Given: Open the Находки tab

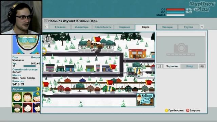Looking at the screenshot, I should (x=167, y=27).
